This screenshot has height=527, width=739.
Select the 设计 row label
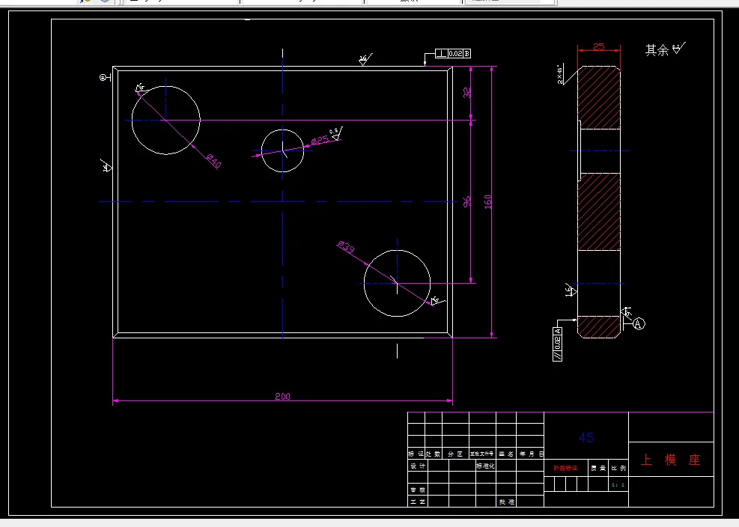[x=418, y=466]
